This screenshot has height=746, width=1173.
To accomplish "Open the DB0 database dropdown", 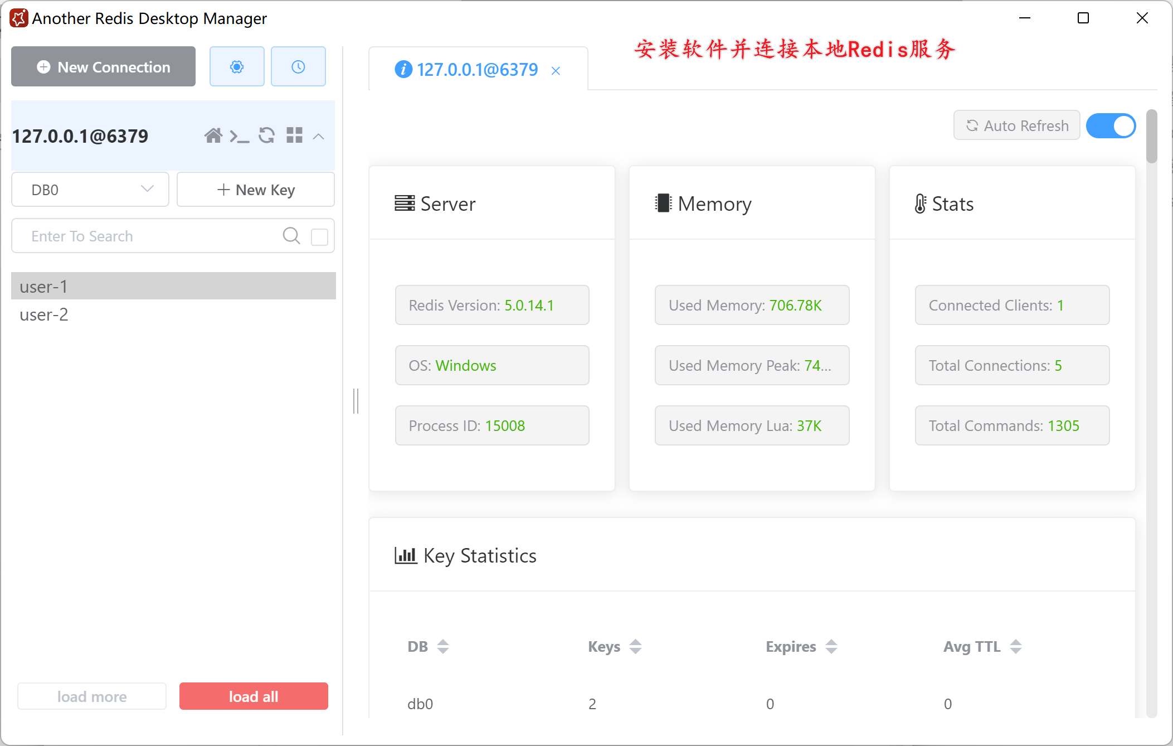I will [90, 190].
